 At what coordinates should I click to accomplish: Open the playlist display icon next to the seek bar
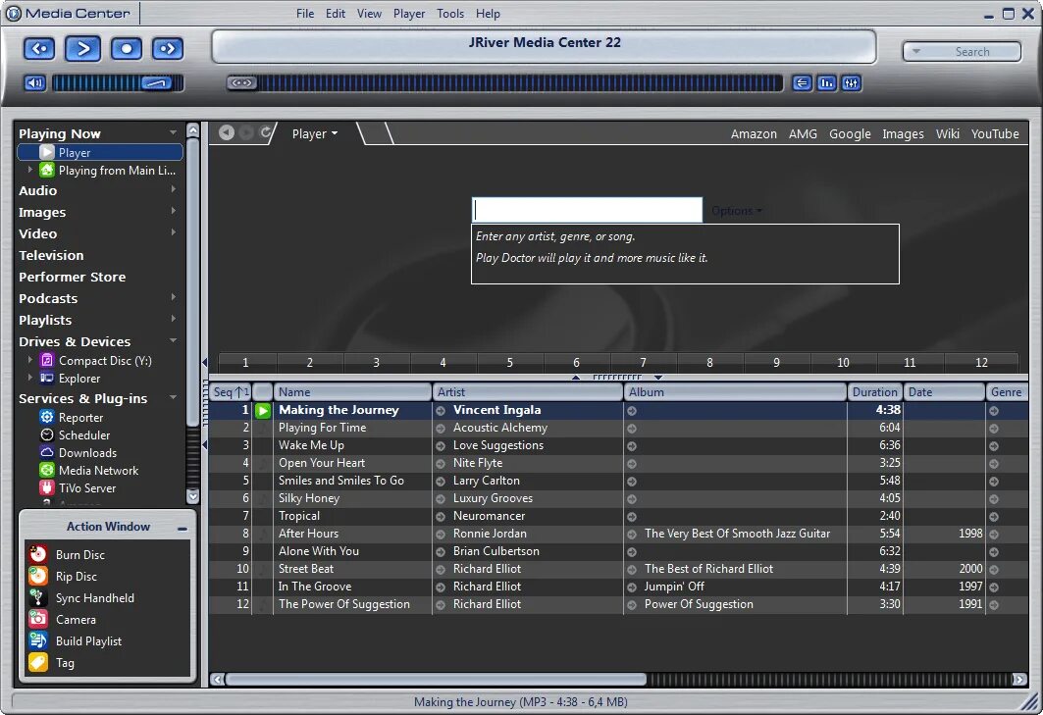(x=803, y=83)
